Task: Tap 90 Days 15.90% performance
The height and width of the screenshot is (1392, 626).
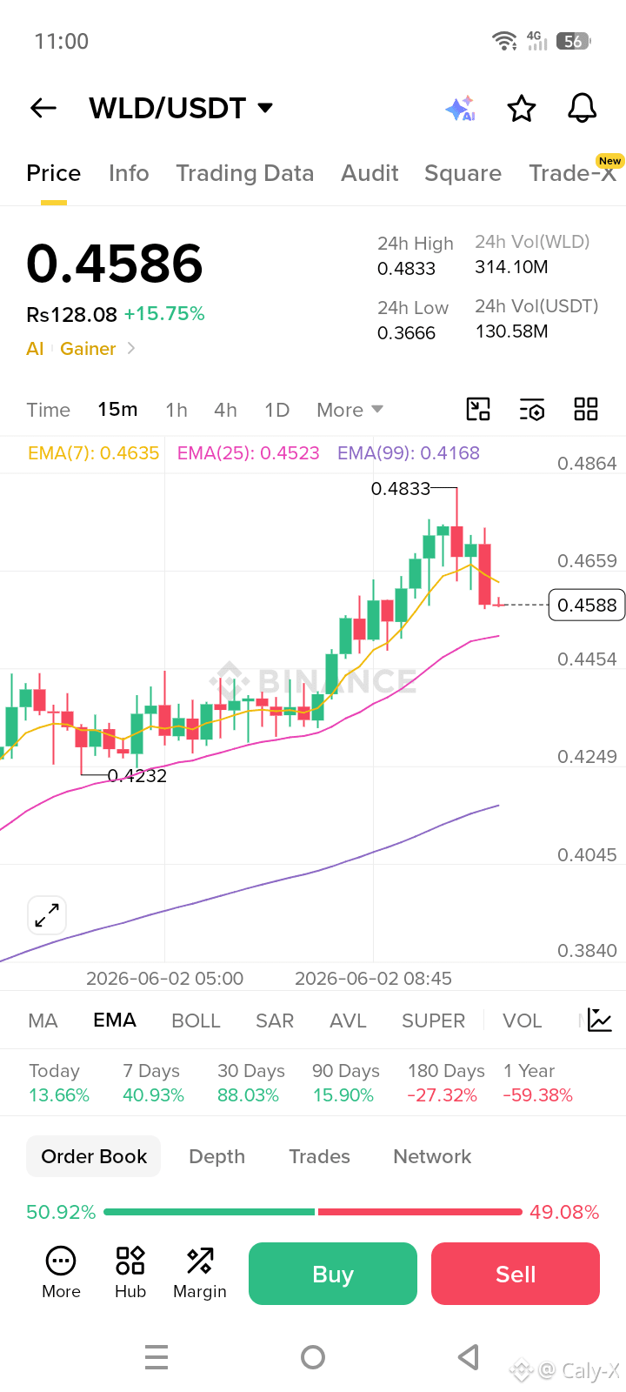Action: [345, 1083]
